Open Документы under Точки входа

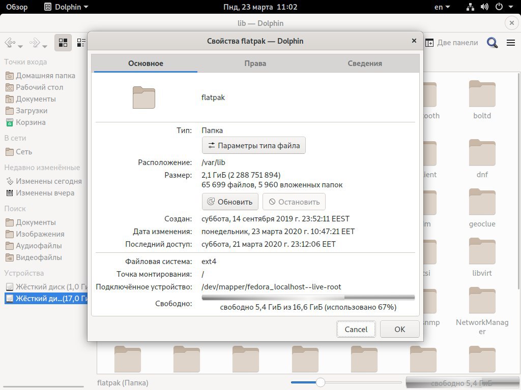(x=31, y=99)
